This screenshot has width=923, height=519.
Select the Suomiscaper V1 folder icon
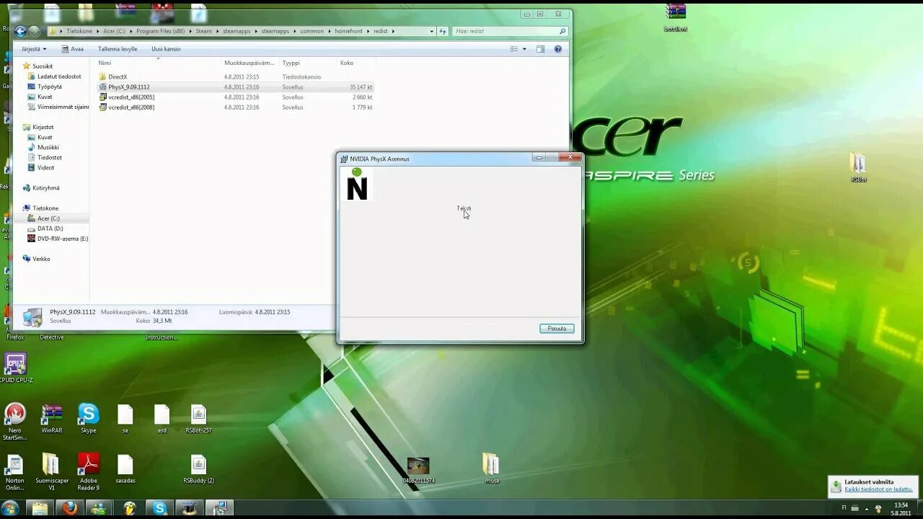(52, 472)
